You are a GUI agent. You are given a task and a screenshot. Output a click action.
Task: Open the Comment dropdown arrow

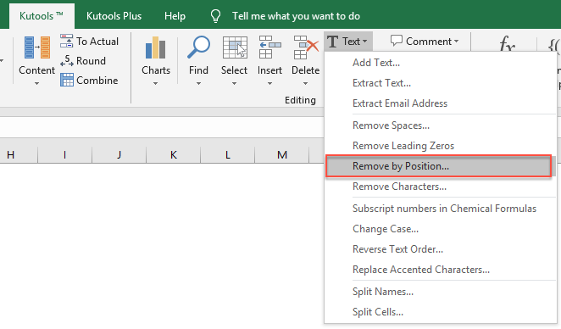tap(456, 42)
